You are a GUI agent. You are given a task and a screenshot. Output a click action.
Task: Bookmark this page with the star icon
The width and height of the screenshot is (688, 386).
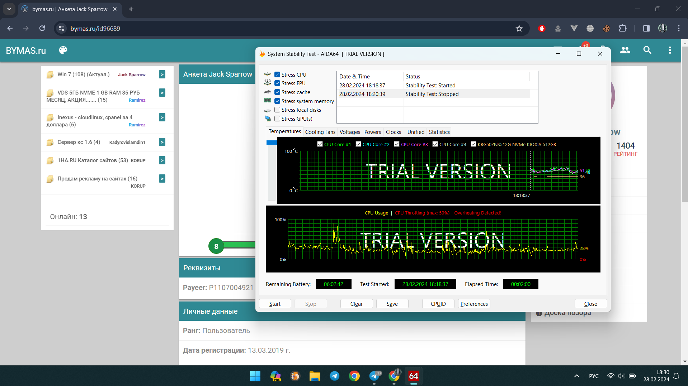(x=519, y=28)
